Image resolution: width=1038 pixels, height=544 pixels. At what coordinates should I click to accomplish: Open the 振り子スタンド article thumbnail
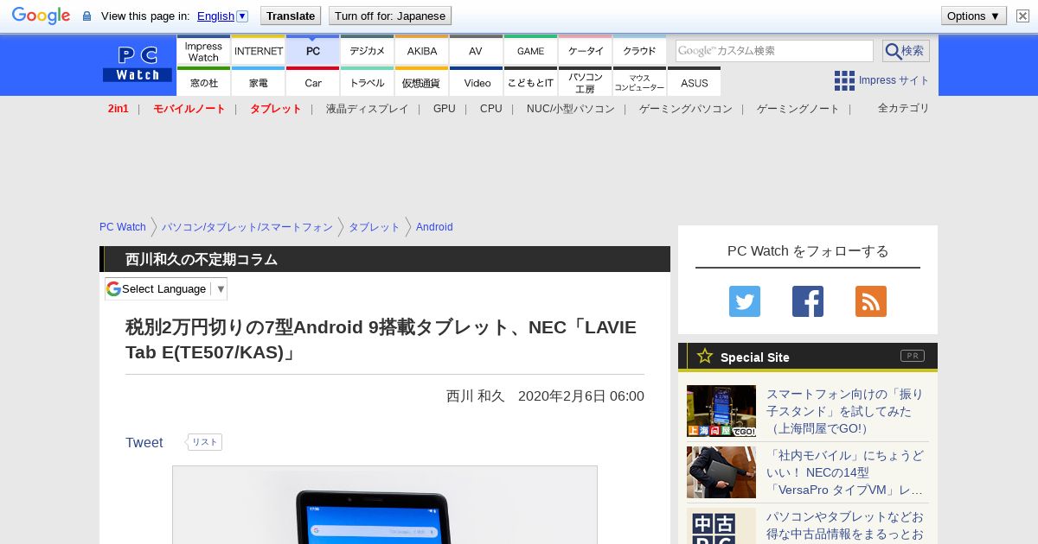(721, 411)
